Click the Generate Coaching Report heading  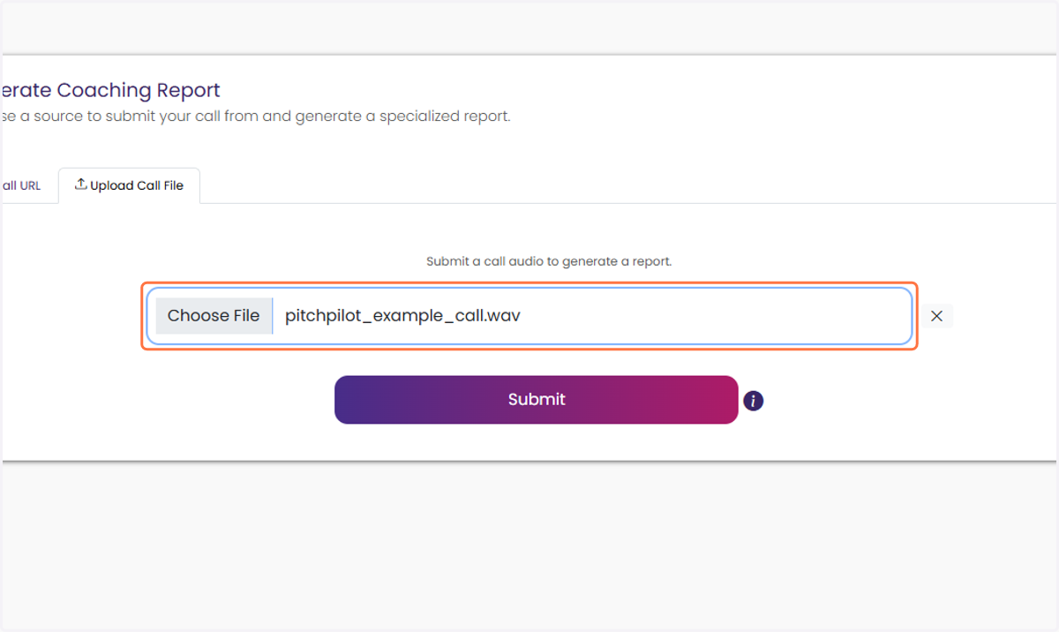pyautogui.click(x=110, y=90)
